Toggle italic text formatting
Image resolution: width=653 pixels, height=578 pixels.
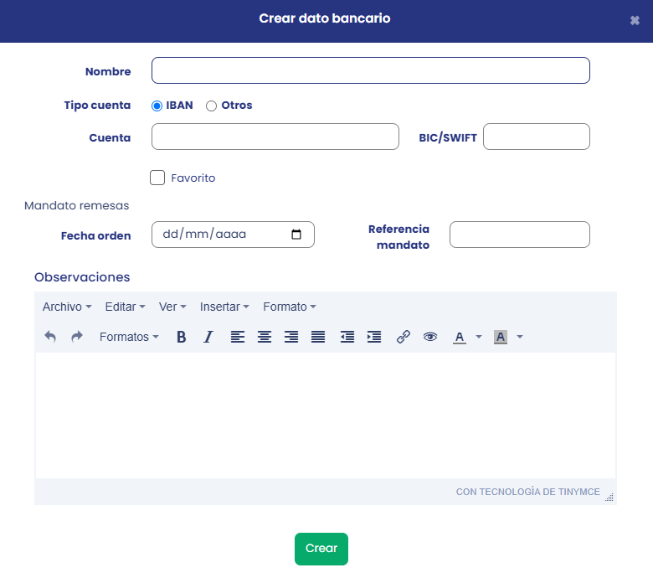click(208, 337)
